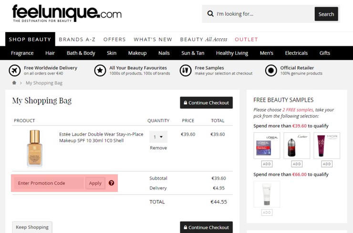Add the Cartier sample

coord(297,164)
